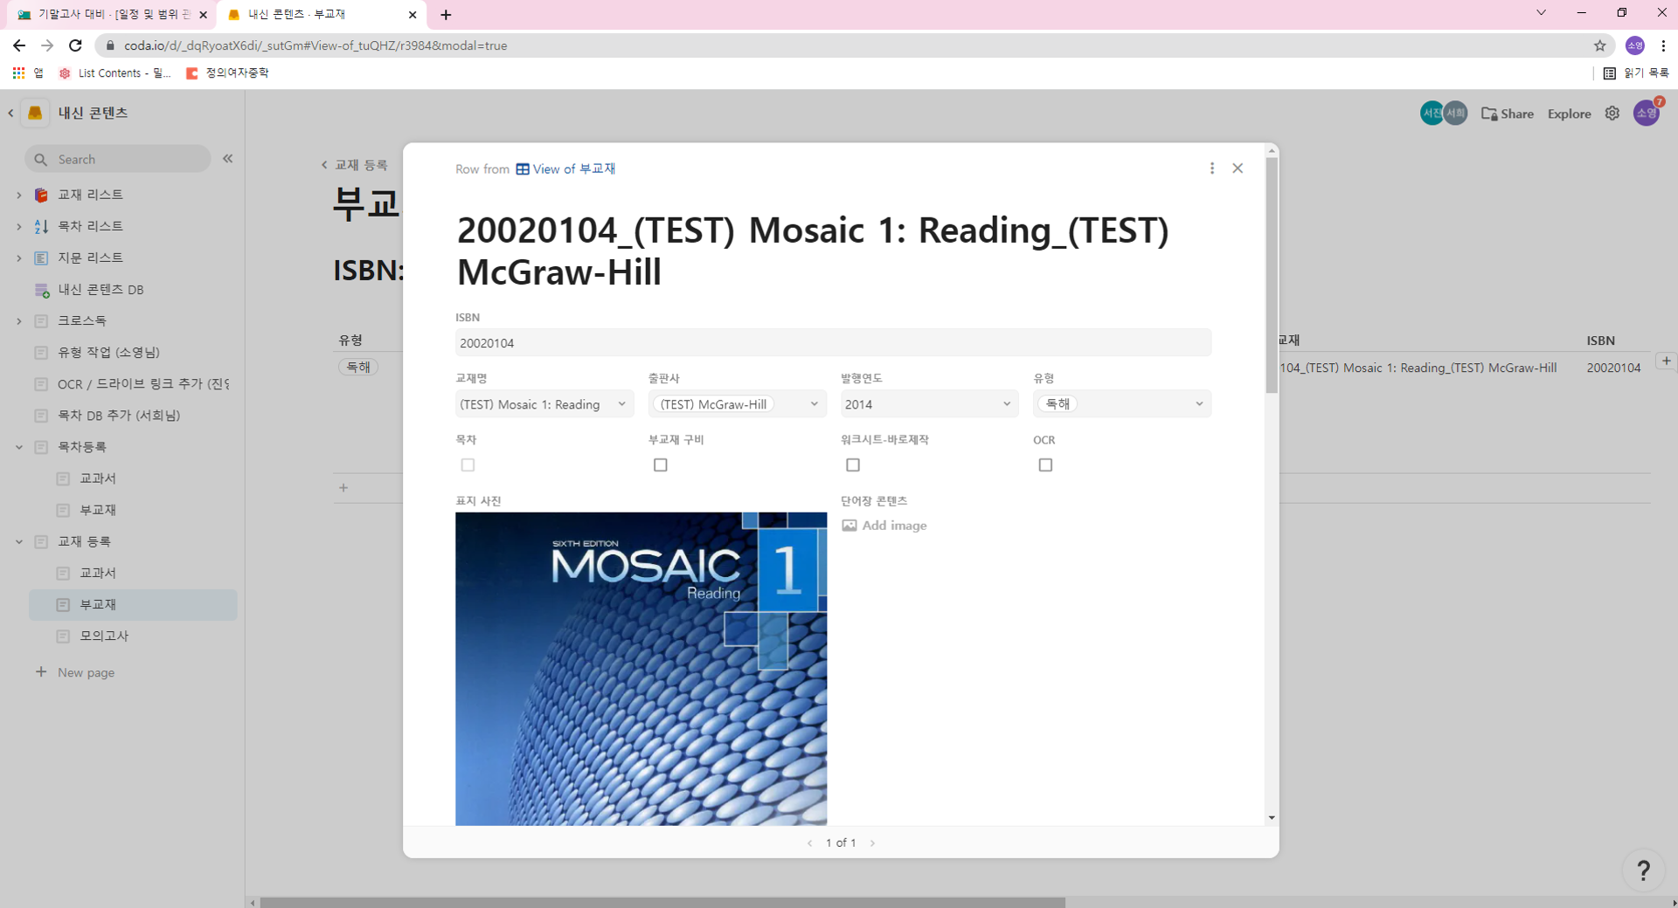Go back in browser history
1678x908 pixels.
[19, 45]
